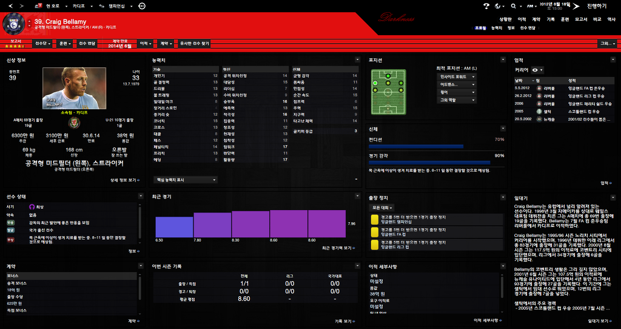Switch to the 상황판 tab

[x=505, y=19]
